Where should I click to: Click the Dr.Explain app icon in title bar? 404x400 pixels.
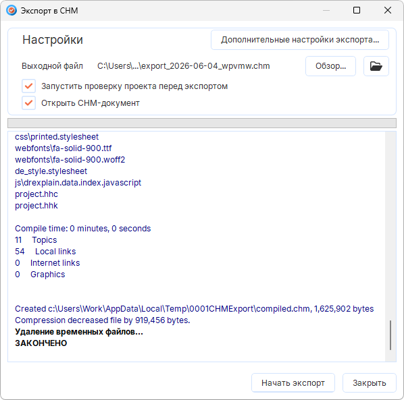pyautogui.click(x=11, y=11)
